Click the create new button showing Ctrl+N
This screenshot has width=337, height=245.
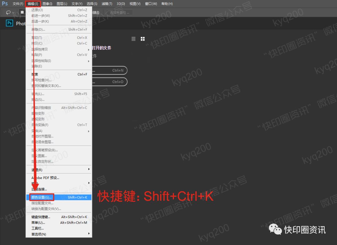point(110,70)
